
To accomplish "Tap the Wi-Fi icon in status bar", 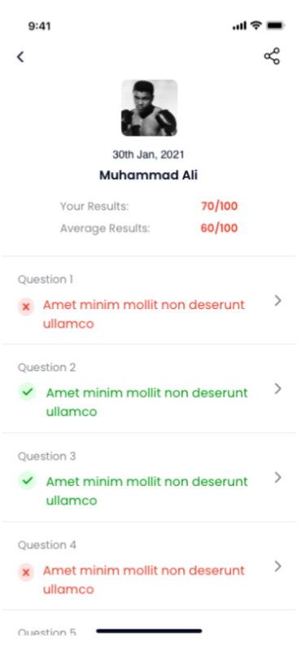I will [255, 26].
